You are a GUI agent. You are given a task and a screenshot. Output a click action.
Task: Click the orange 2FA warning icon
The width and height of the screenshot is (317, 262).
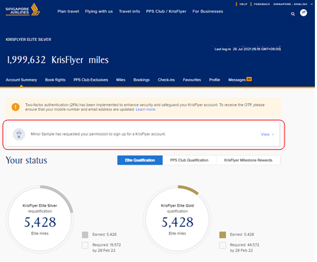pos(16,107)
